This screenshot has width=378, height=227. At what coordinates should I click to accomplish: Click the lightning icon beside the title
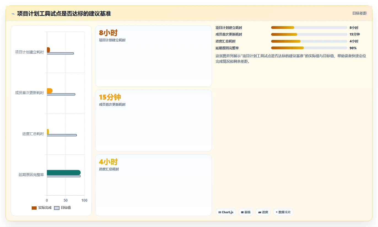tap(13, 13)
